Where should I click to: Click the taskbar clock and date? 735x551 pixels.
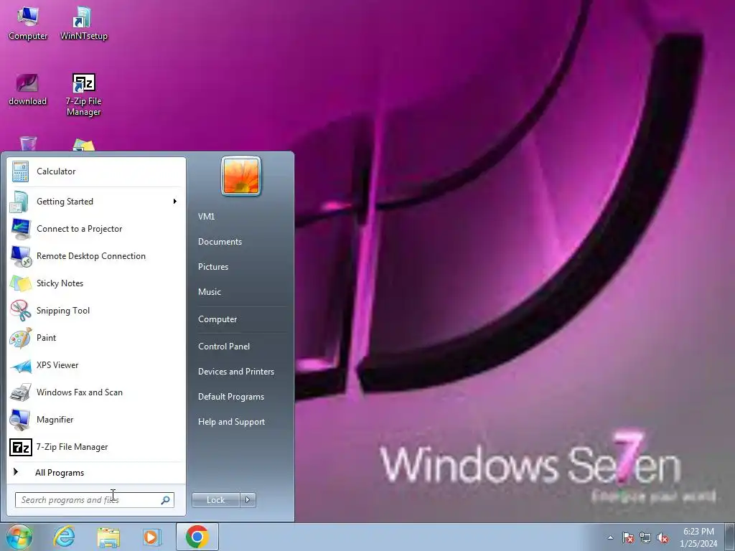click(698, 537)
